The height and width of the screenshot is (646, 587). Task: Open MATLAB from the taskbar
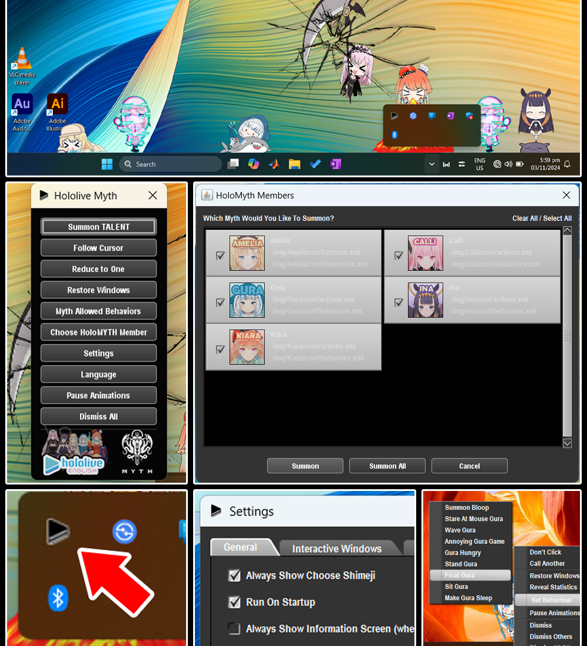click(x=274, y=164)
